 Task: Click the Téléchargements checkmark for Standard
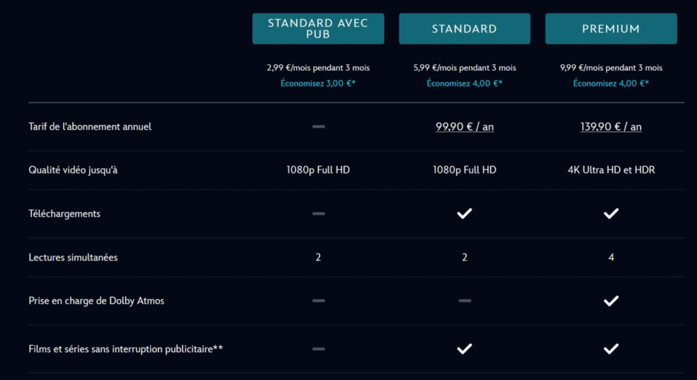[x=464, y=213]
